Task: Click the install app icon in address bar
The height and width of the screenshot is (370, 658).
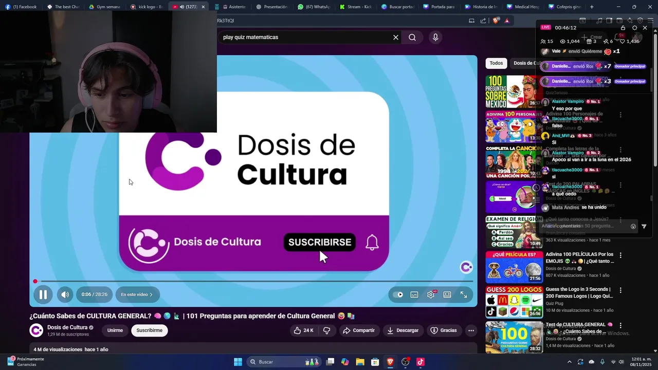Action: 471,21
